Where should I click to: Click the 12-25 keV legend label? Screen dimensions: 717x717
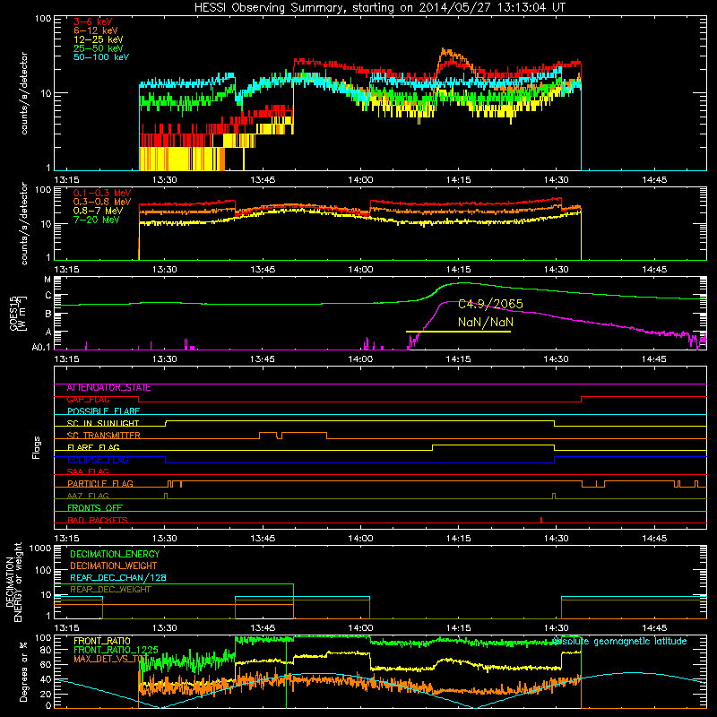point(99,39)
